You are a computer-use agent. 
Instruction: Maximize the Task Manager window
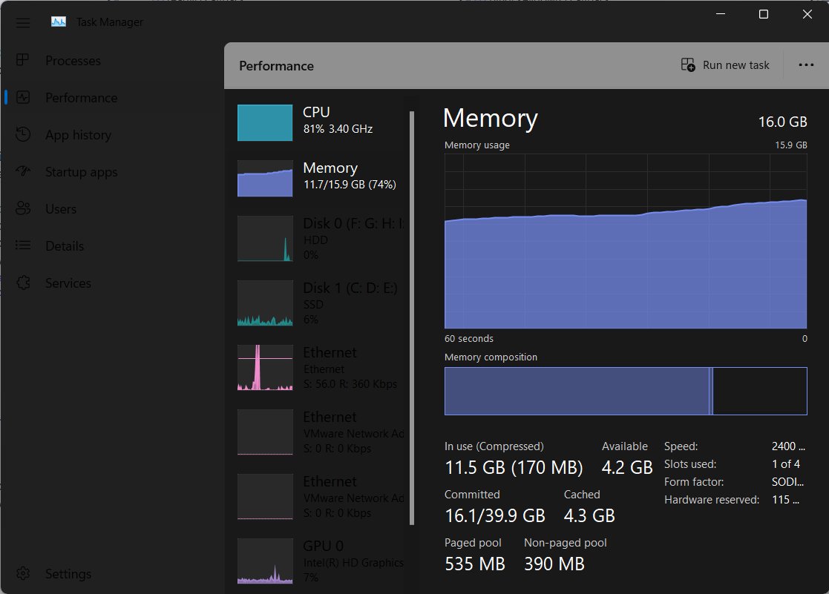764,14
